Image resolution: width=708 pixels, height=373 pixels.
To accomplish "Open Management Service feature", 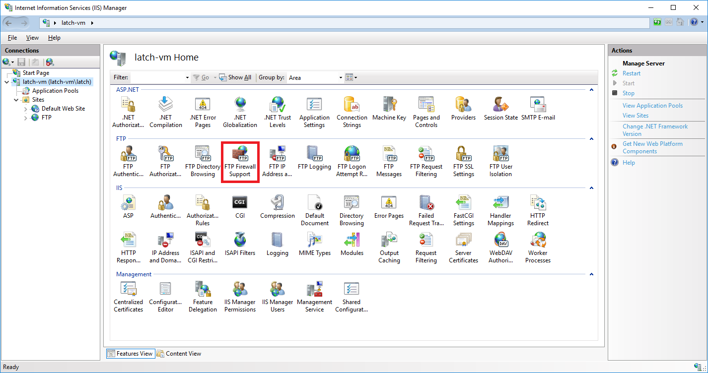I will point(314,297).
